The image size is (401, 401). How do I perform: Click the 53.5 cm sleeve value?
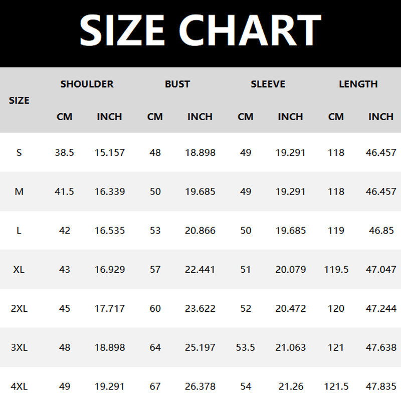(245, 347)
